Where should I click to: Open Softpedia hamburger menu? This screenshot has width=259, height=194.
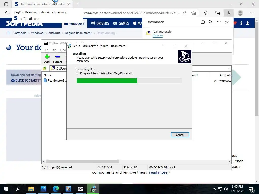(x=8, y=33)
